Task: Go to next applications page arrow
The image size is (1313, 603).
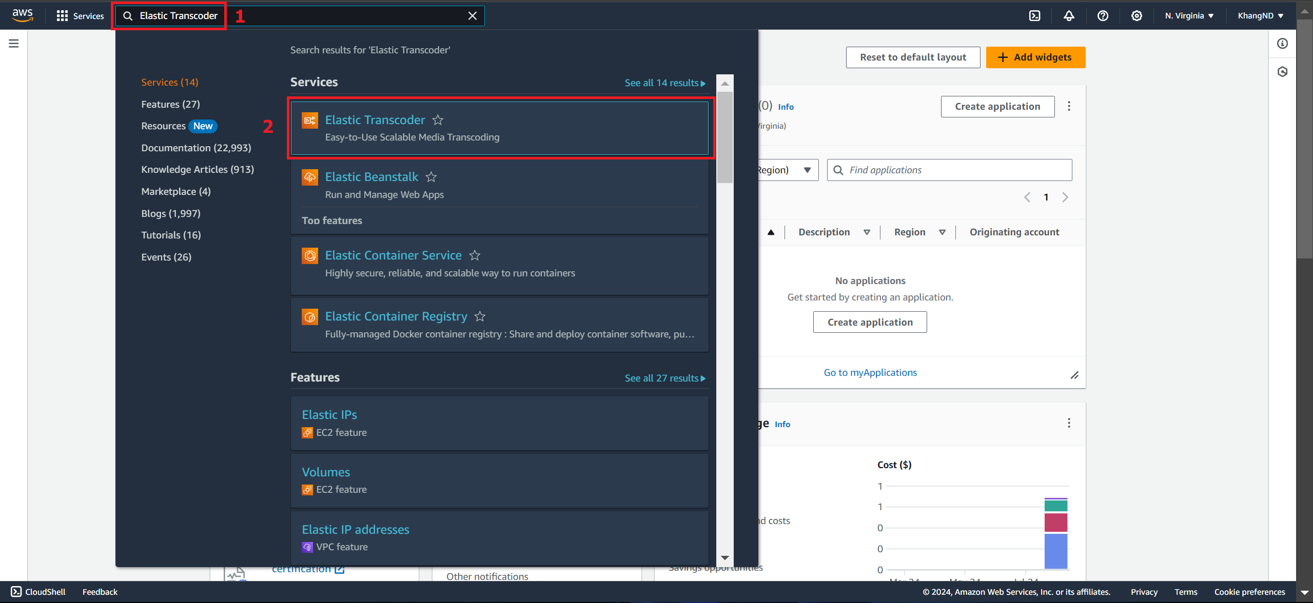Action: point(1065,197)
